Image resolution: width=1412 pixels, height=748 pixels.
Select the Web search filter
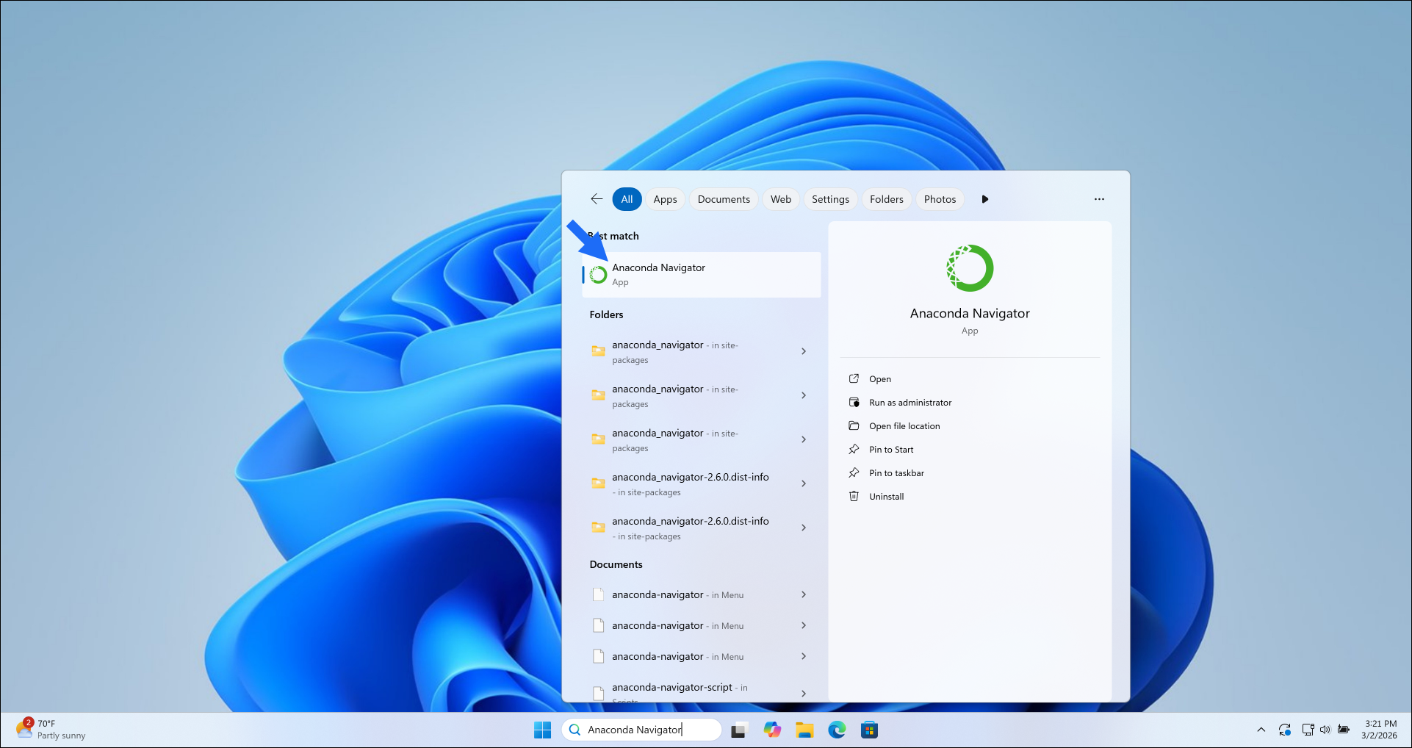coord(780,198)
